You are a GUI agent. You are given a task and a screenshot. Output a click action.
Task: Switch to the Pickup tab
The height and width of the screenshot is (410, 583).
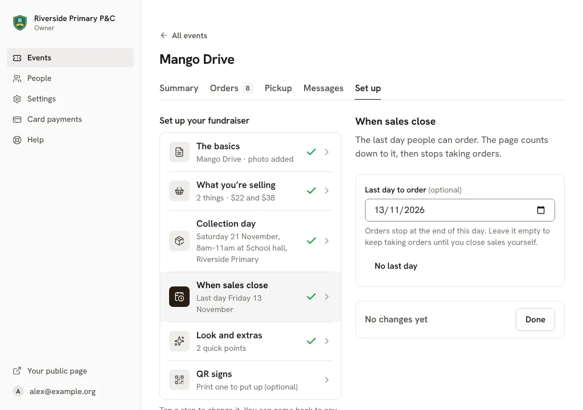(278, 88)
